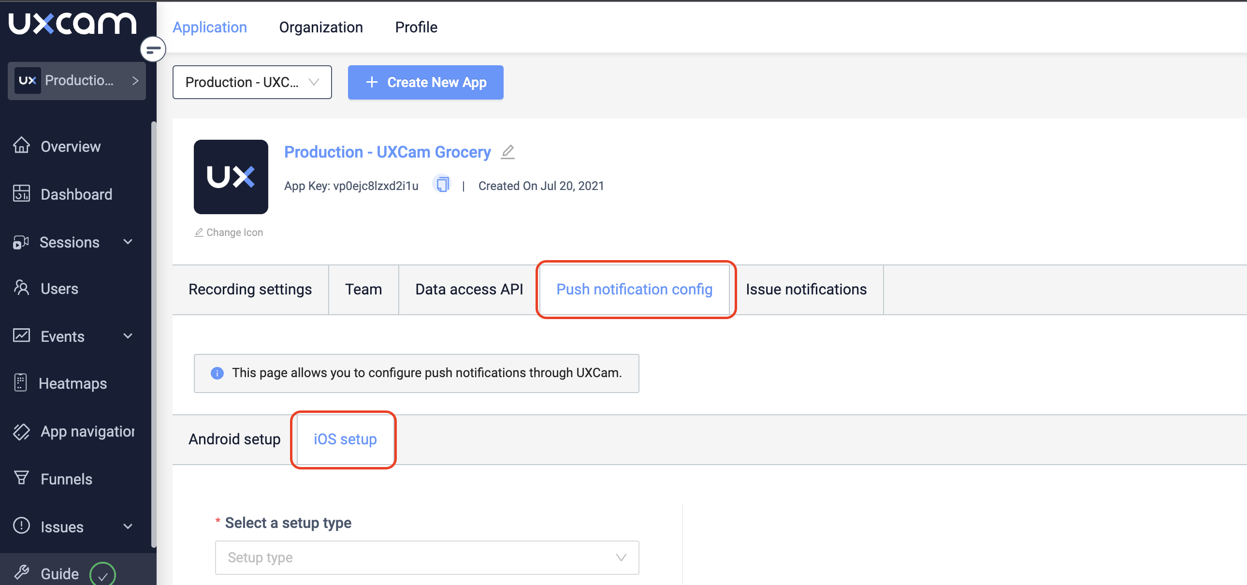Click the pencil icon to edit app name

pos(507,152)
